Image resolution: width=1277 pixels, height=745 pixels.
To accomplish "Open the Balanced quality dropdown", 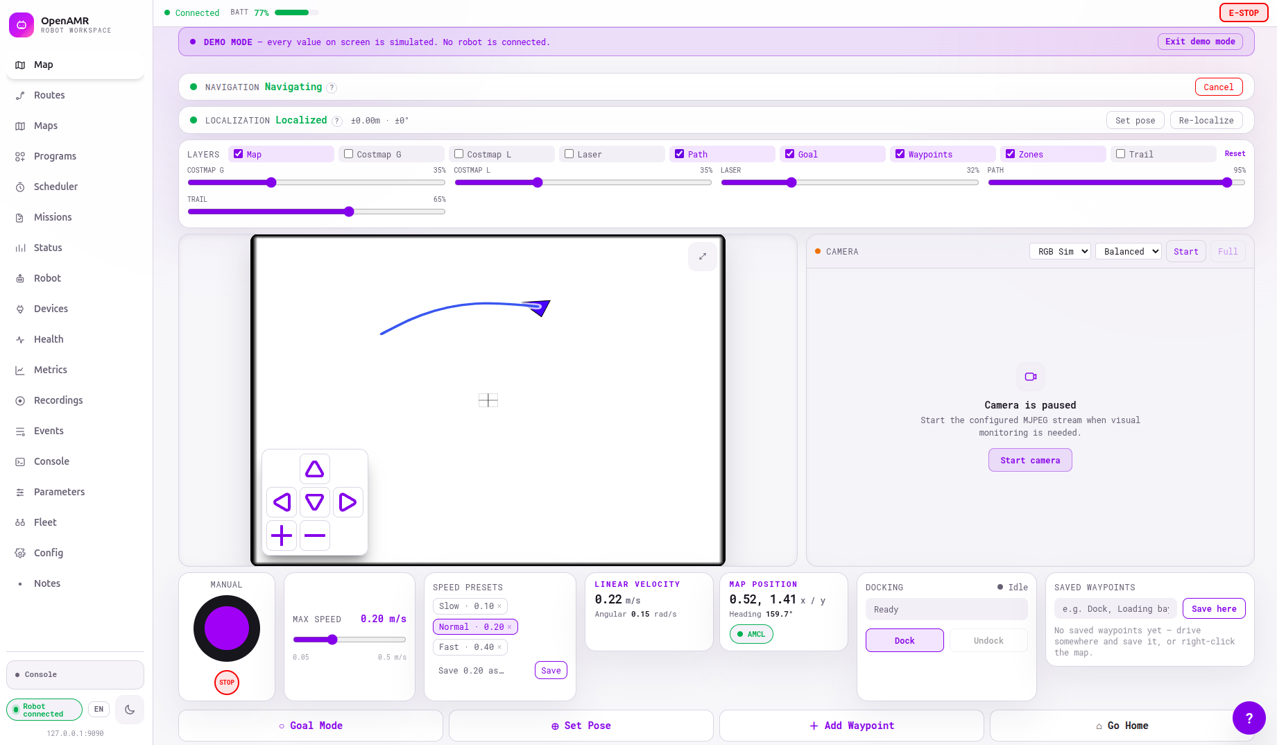I will click(x=1129, y=251).
